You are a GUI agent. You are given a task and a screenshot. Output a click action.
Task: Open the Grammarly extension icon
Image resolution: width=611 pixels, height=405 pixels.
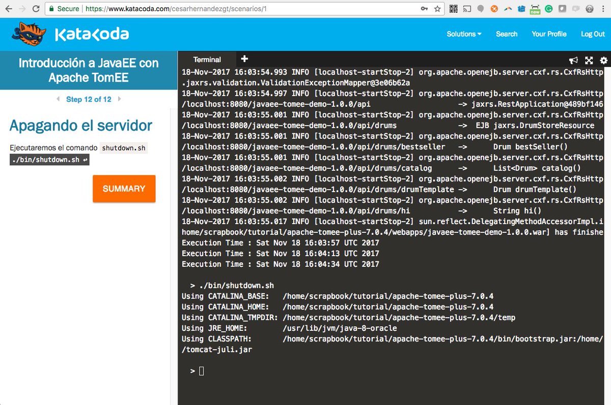[549, 9]
